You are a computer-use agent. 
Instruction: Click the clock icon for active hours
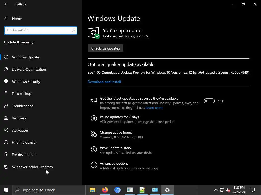(x=94, y=134)
